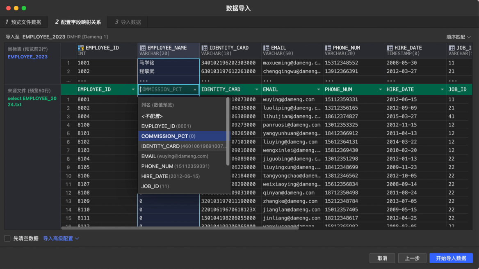Click the HIRE_DATE column icon

pyautogui.click(x=390, y=48)
